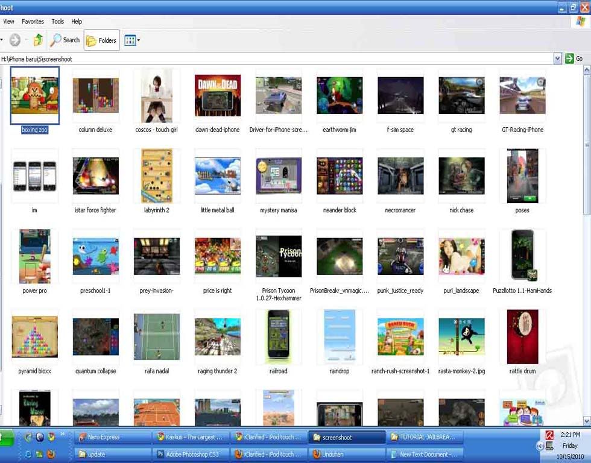The height and width of the screenshot is (463, 591).
Task: Select the "raging thunder 2" file
Action: point(218,342)
